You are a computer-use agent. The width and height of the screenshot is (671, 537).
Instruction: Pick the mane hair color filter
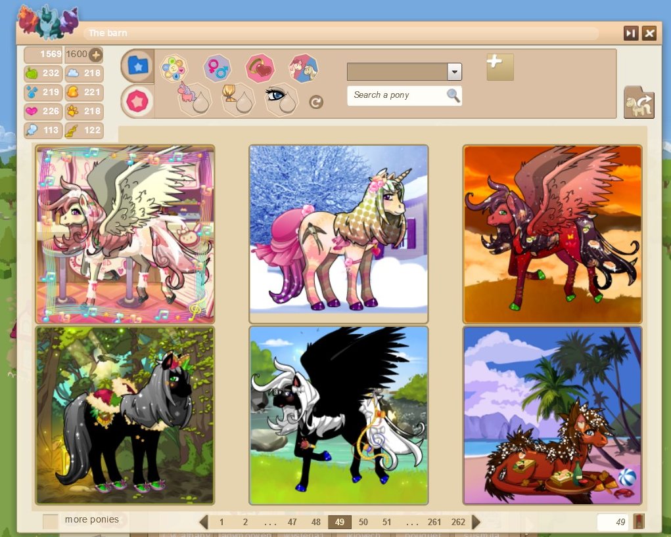click(238, 99)
